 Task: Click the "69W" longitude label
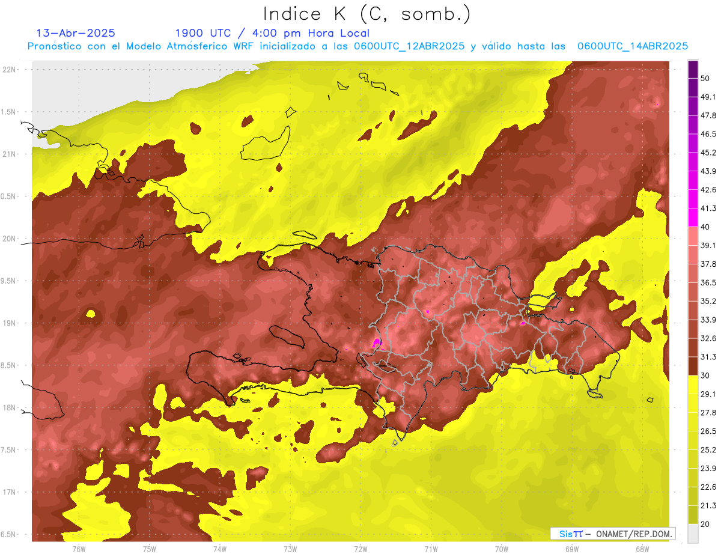[572, 549]
